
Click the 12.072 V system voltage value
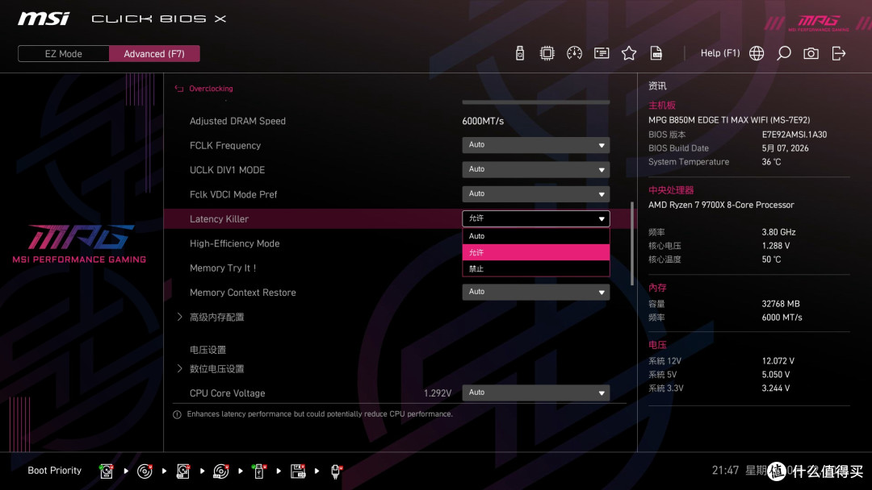[x=778, y=361]
